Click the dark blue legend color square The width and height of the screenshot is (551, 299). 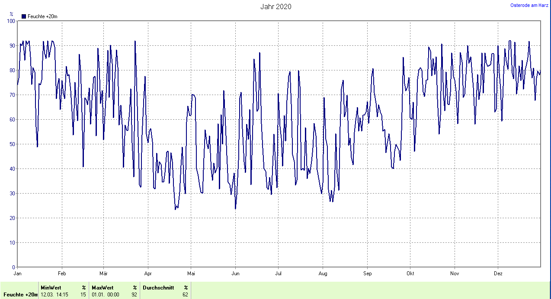(x=24, y=16)
